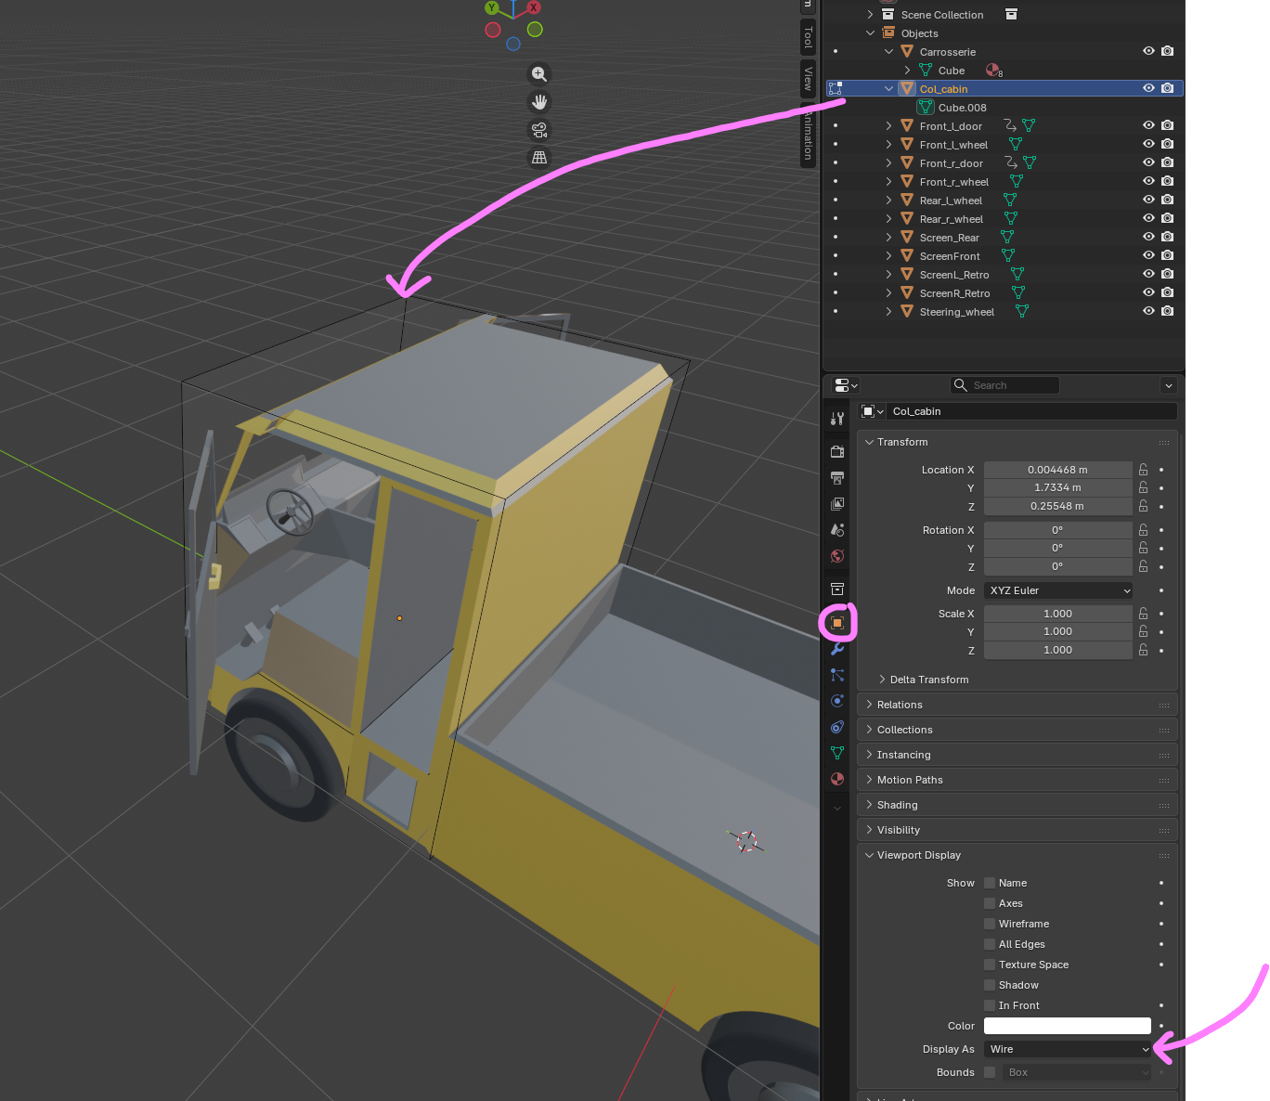This screenshot has width=1270, height=1101.
Task: Open the Render properties tab
Action: 837,452
